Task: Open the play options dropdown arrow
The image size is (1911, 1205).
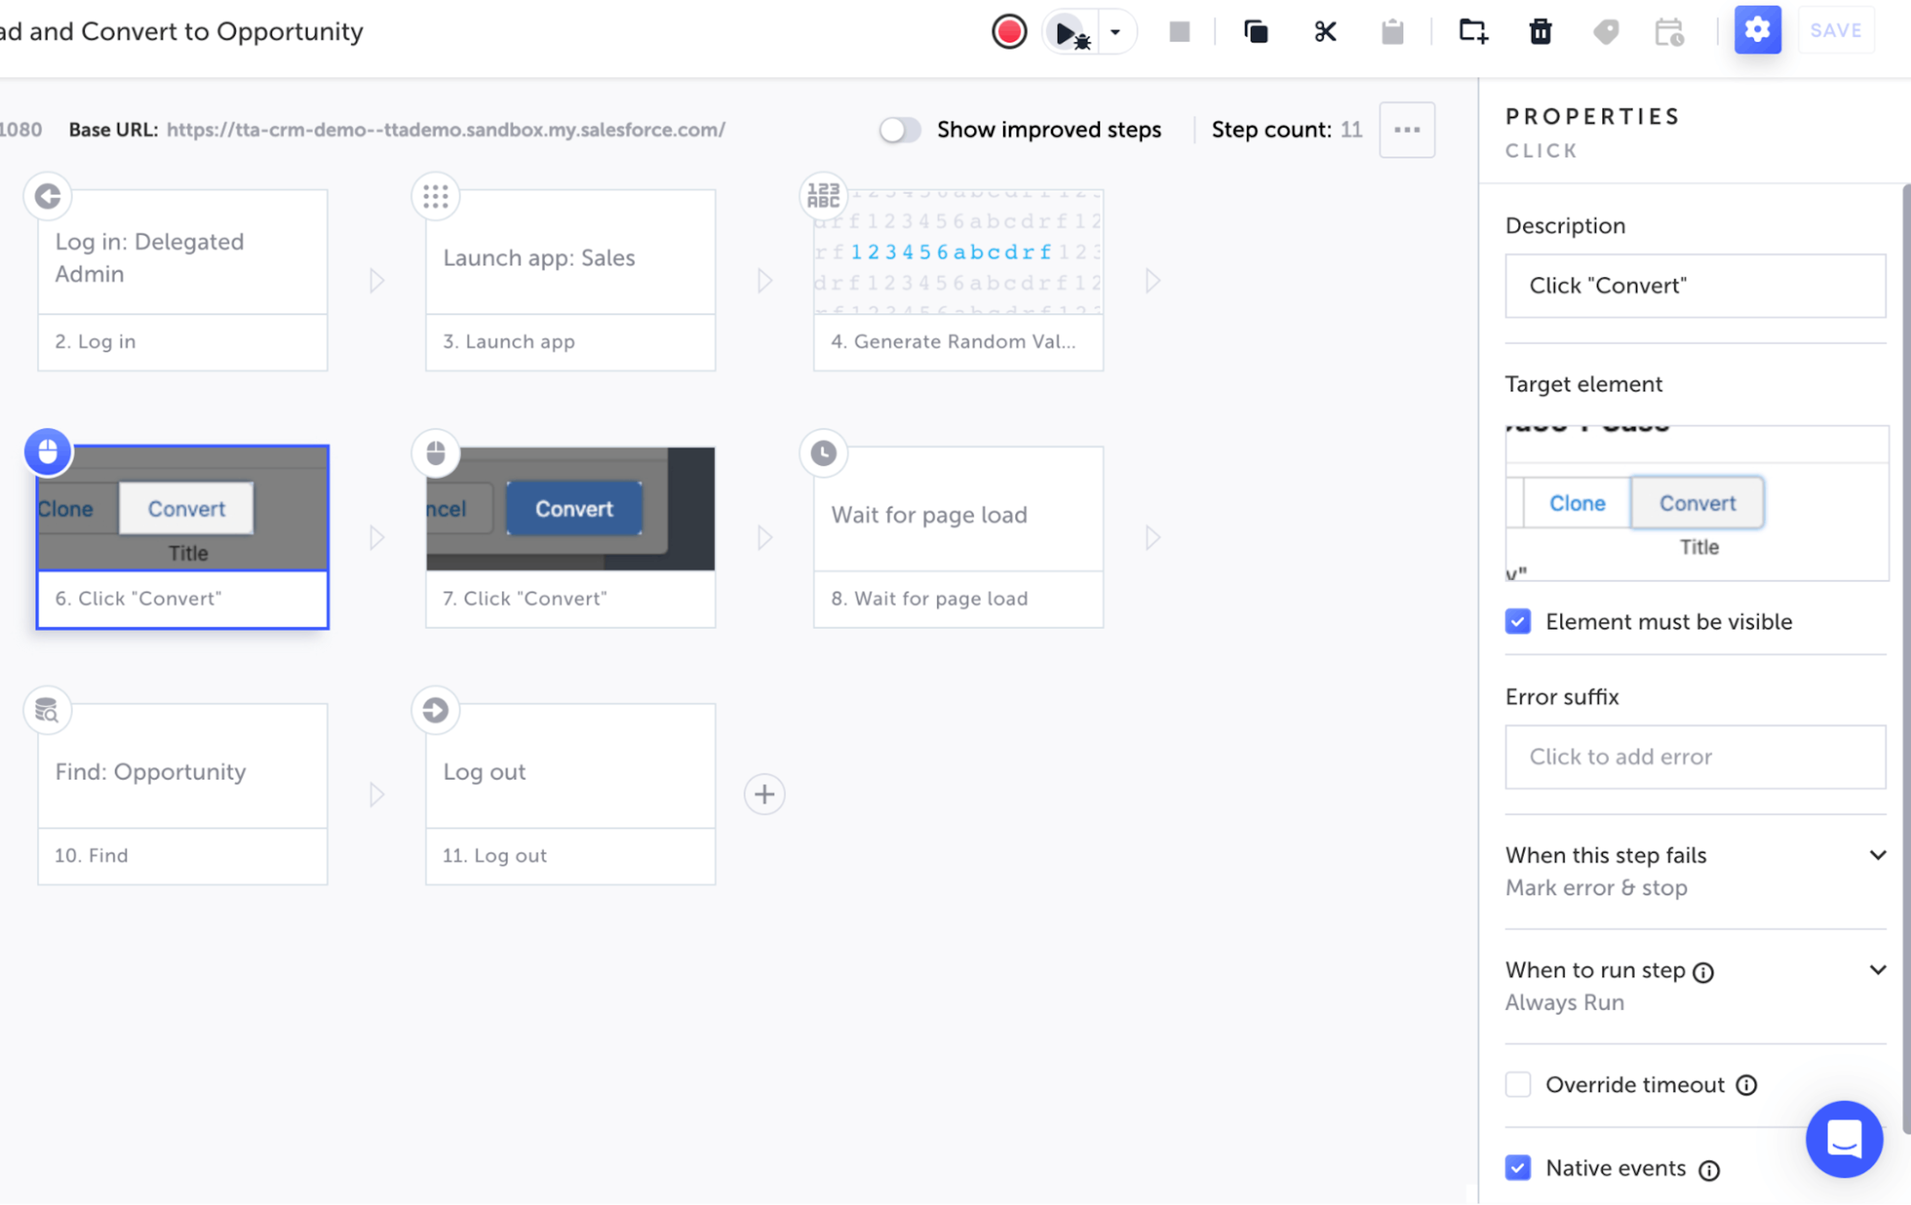Action: 1115,32
